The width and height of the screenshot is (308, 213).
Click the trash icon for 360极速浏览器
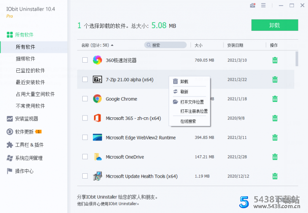[275, 60]
